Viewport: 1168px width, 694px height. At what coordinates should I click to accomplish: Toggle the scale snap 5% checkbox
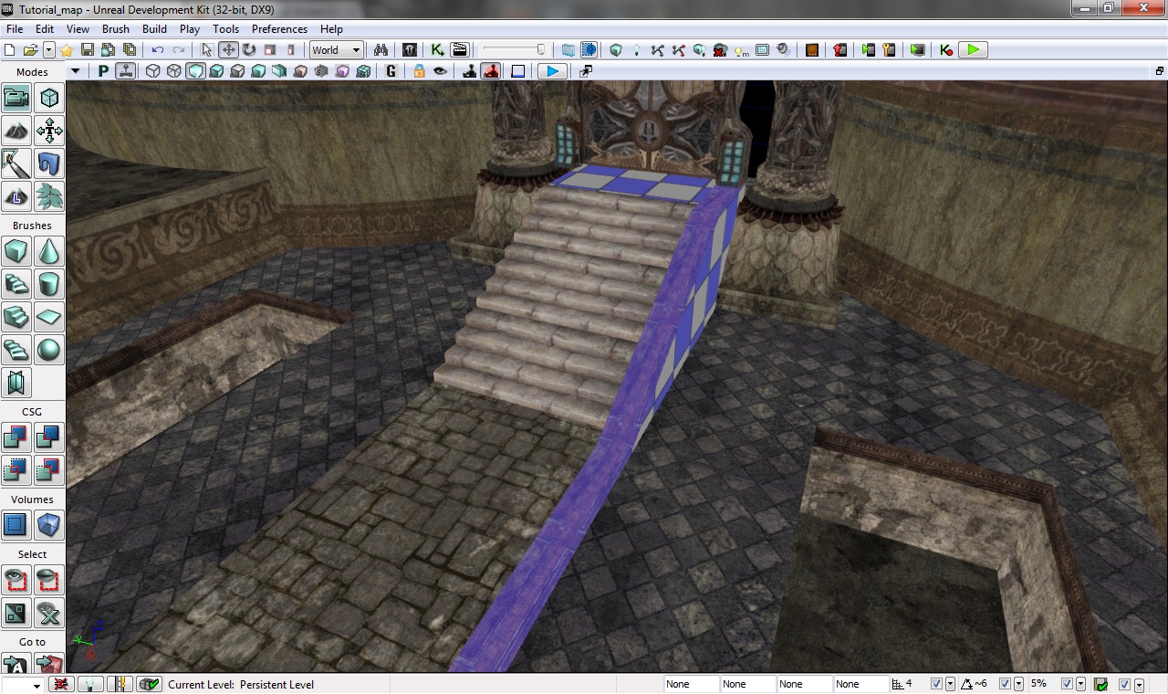pos(1067,684)
